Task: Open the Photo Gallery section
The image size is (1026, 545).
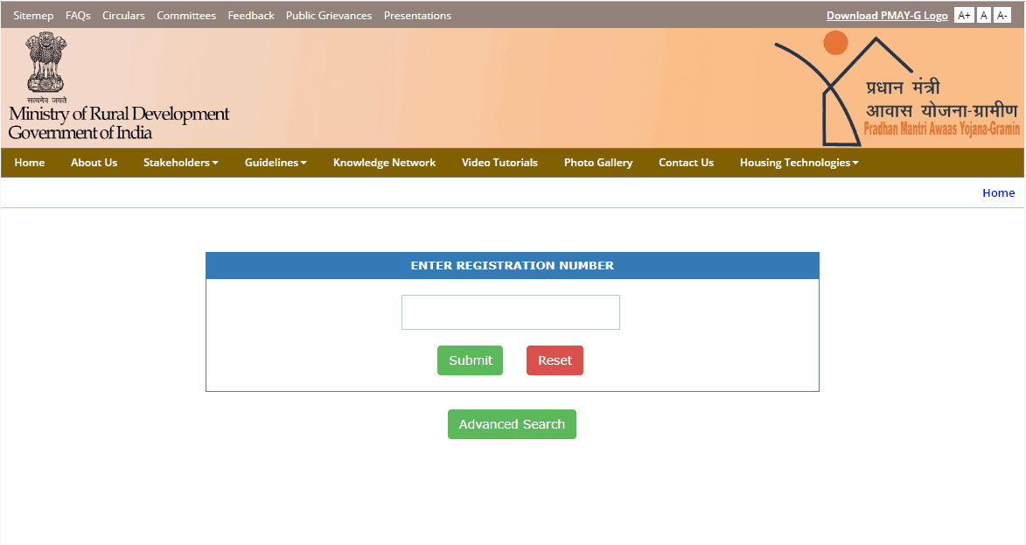Action: 598,162
